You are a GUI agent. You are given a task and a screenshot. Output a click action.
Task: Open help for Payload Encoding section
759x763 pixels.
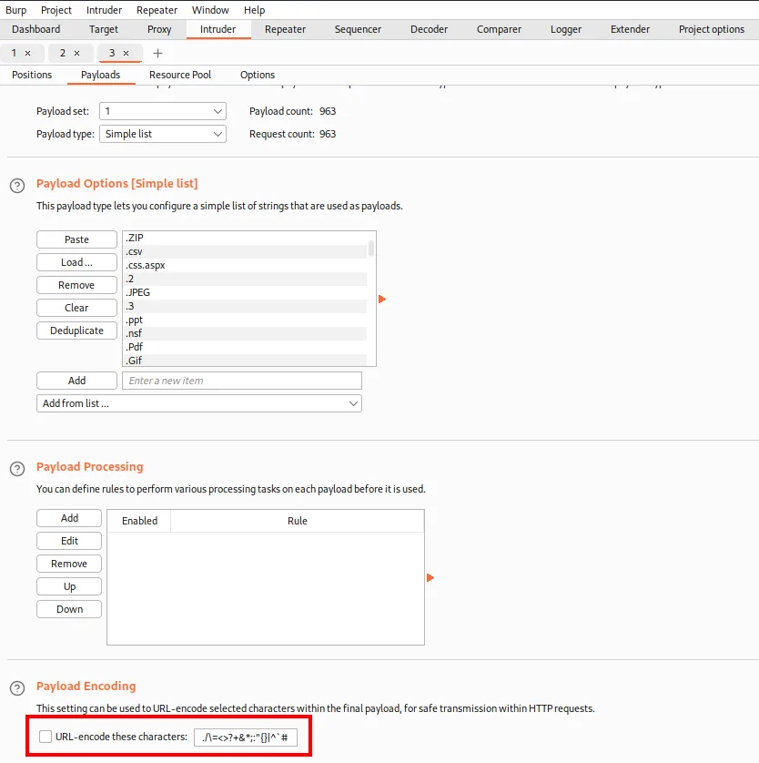(17, 687)
